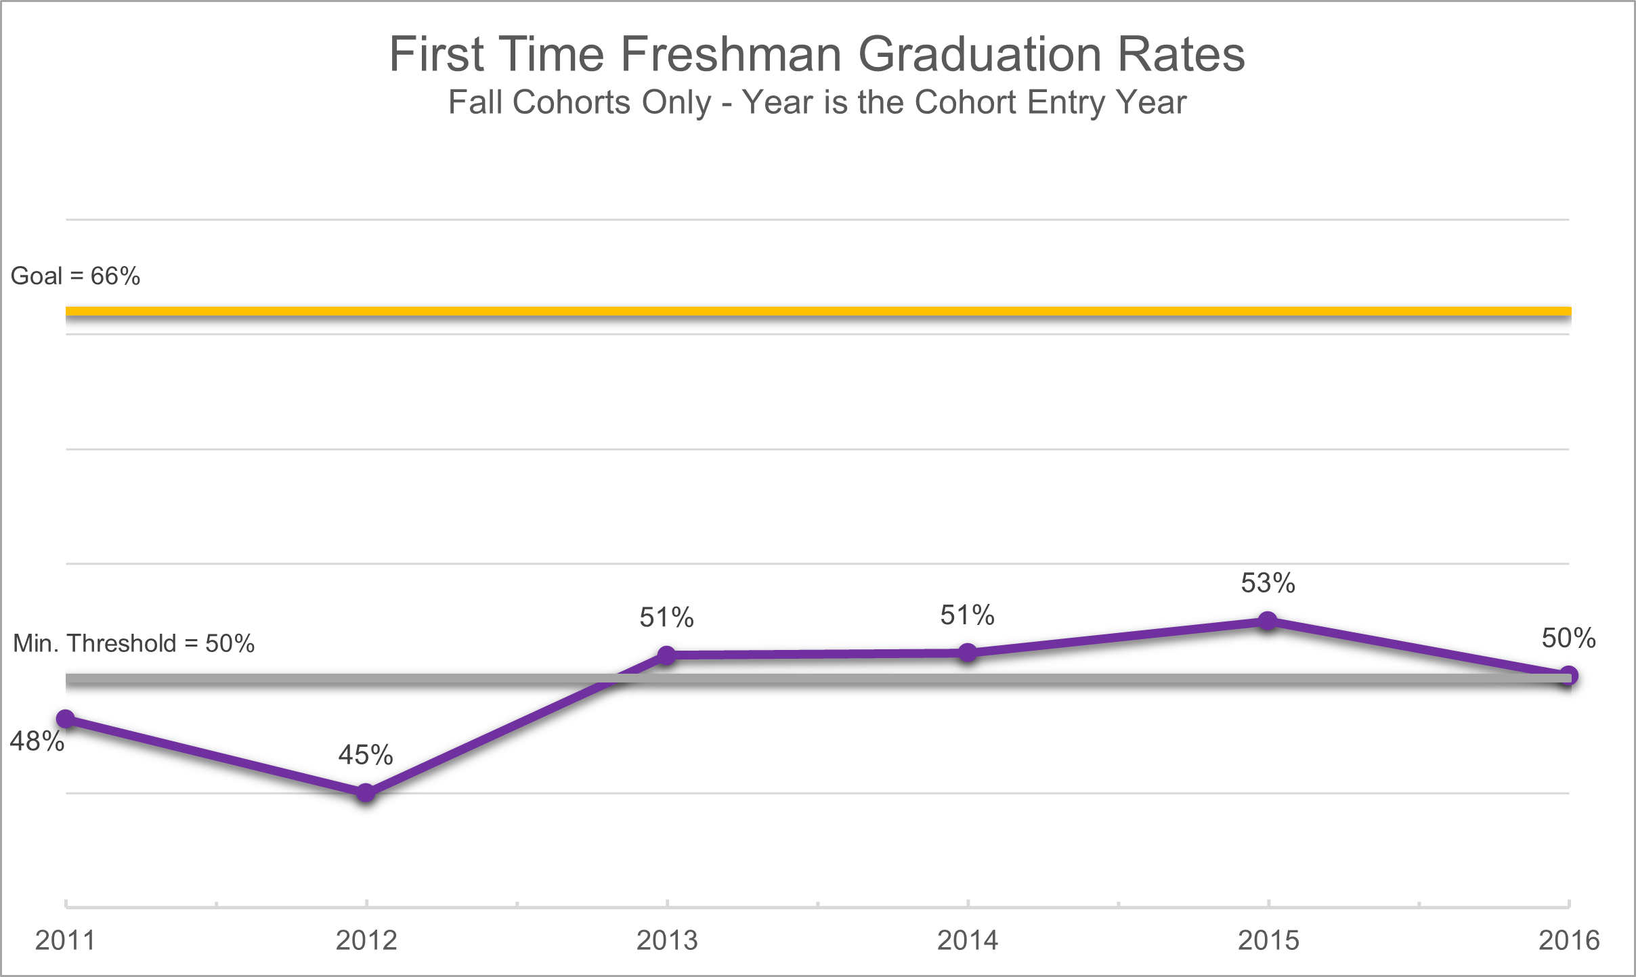Image resolution: width=1636 pixels, height=977 pixels.
Task: Click the 2013 purple data point
Action: [x=667, y=655]
